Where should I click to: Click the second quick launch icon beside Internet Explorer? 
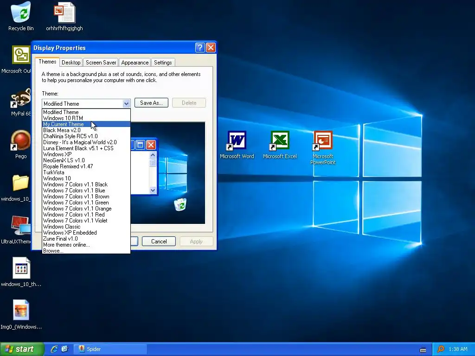[64, 349]
